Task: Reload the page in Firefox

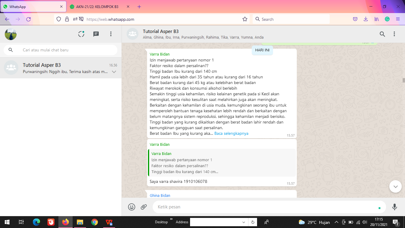Action: coord(28,19)
